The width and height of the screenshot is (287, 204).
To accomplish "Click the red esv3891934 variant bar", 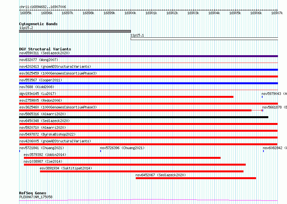I will click(x=142, y=171).
